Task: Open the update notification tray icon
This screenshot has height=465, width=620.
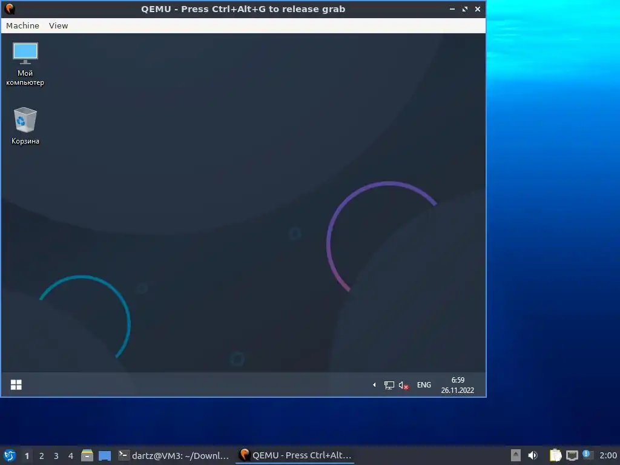Action: 588,455
